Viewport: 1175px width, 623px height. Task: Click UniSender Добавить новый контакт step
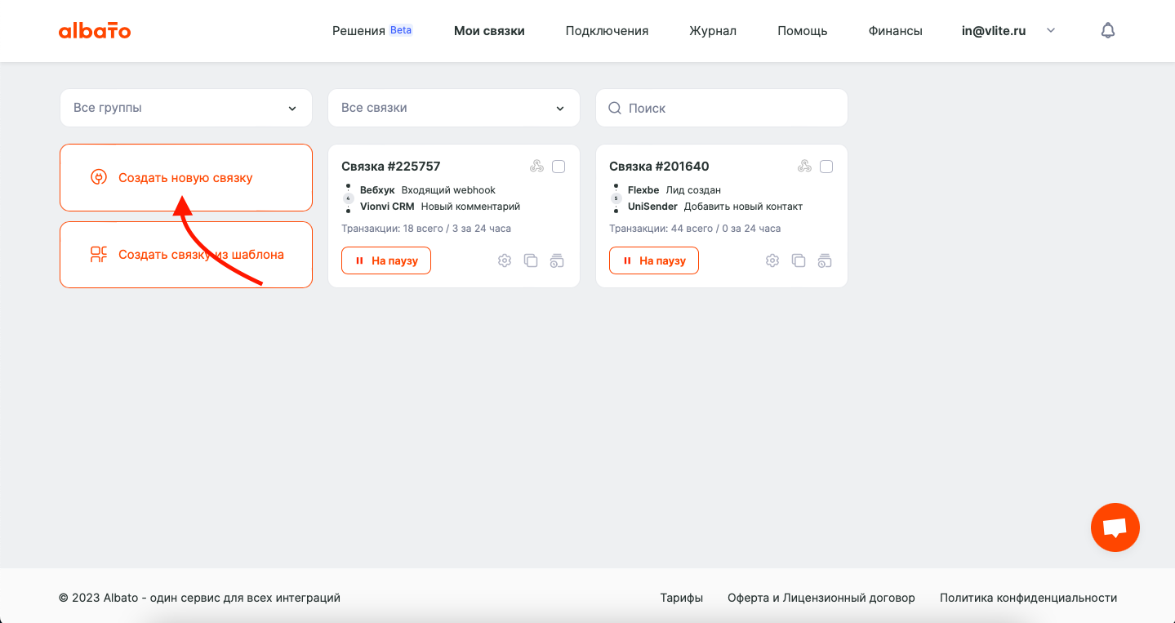point(715,207)
